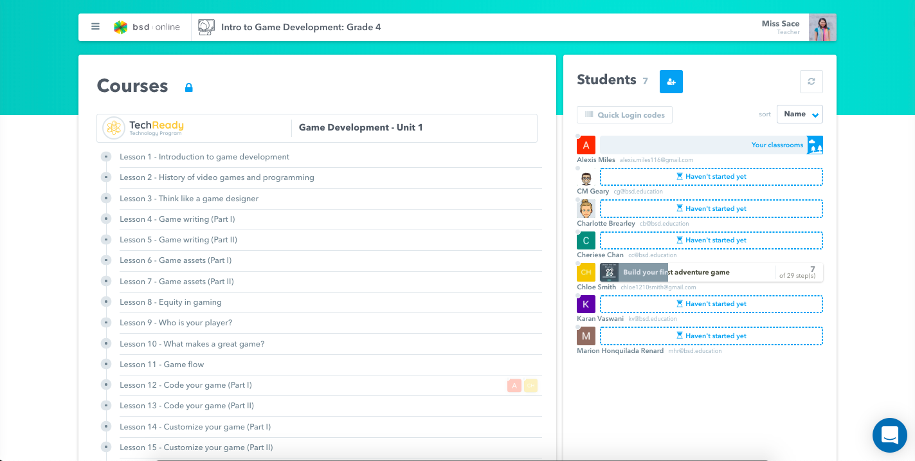Click the add student icon button
The width and height of the screenshot is (915, 461).
point(671,82)
